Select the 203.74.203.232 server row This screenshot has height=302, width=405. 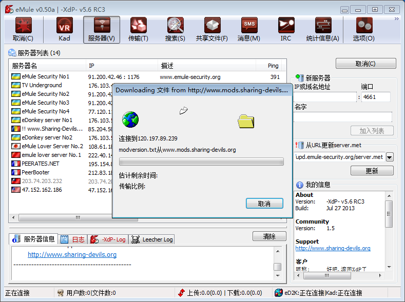tap(61, 181)
